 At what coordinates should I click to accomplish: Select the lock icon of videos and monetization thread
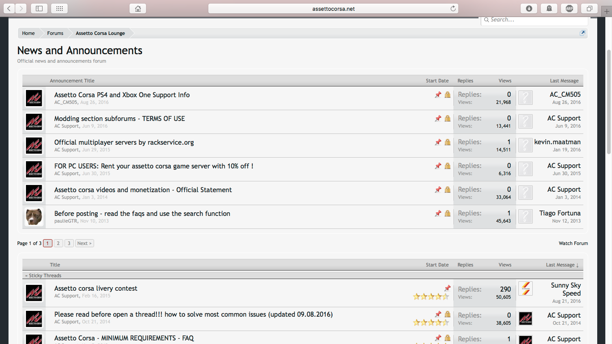[447, 190]
